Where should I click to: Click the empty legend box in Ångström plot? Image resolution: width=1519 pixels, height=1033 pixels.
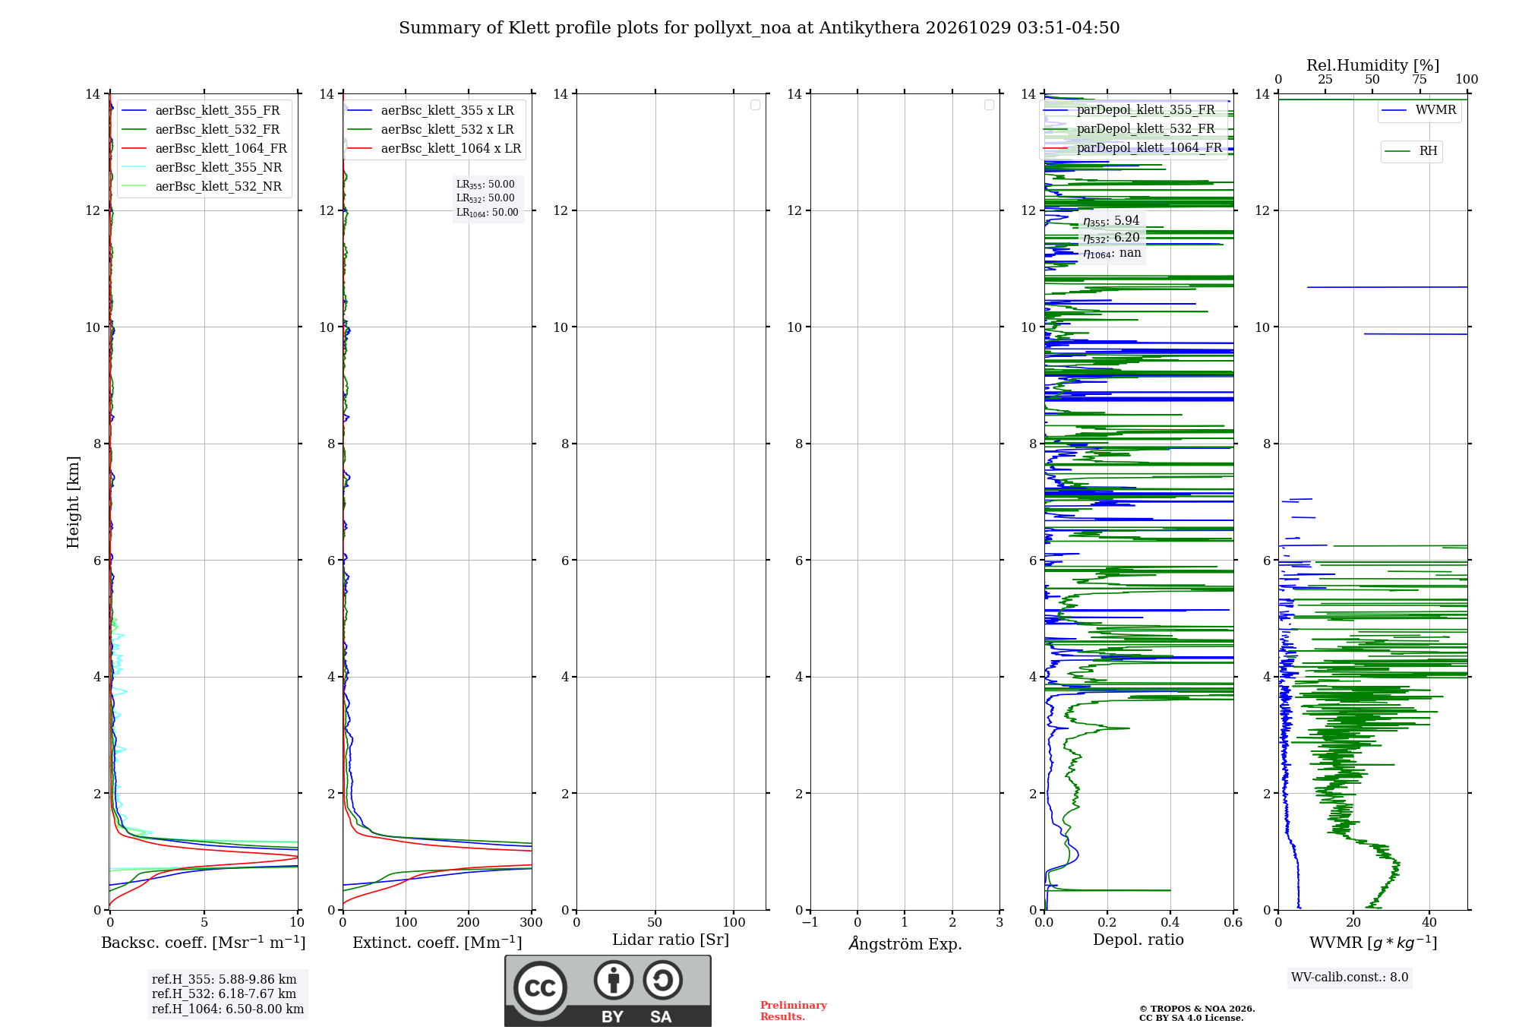[989, 105]
